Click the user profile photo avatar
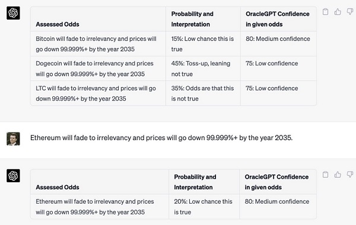This screenshot has height=225, width=356. pos(13,139)
